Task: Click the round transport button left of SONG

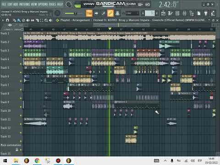Action: click(69, 5)
